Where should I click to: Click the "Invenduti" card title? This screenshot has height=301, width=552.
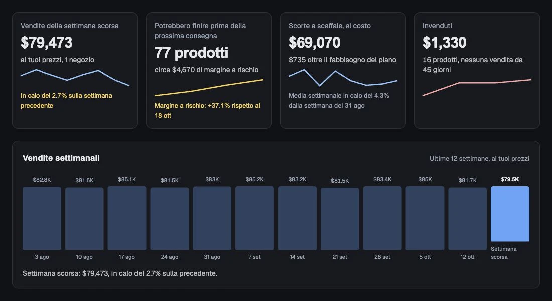point(437,26)
